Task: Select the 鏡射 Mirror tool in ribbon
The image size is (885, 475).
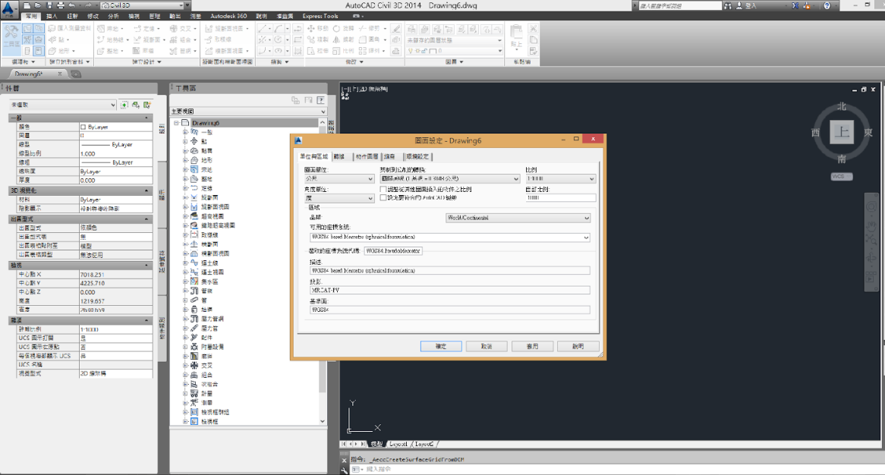Action: 343,39
